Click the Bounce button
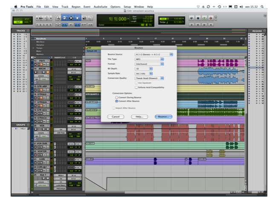278x204 pixels. (x=163, y=117)
